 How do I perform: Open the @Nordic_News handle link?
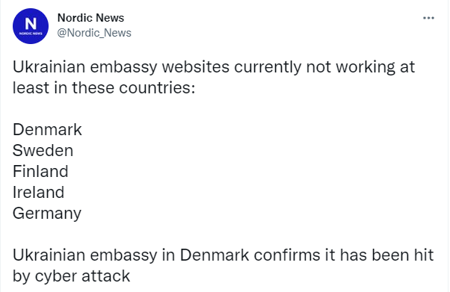(x=94, y=33)
